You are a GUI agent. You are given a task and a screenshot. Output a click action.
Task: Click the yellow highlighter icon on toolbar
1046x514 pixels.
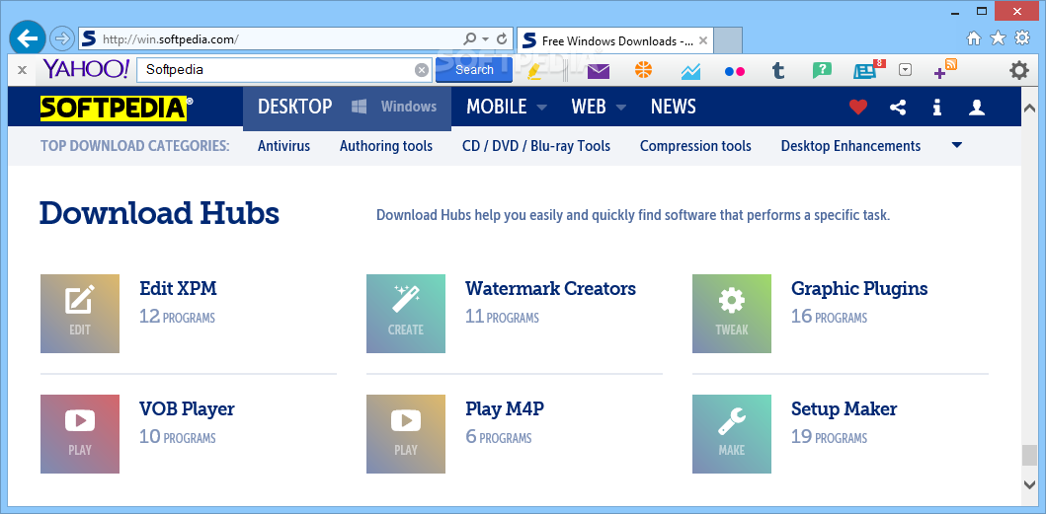[x=534, y=70]
